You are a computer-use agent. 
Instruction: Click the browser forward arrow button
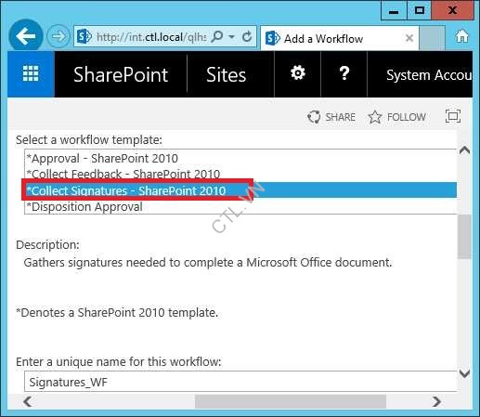pyautogui.click(x=58, y=36)
